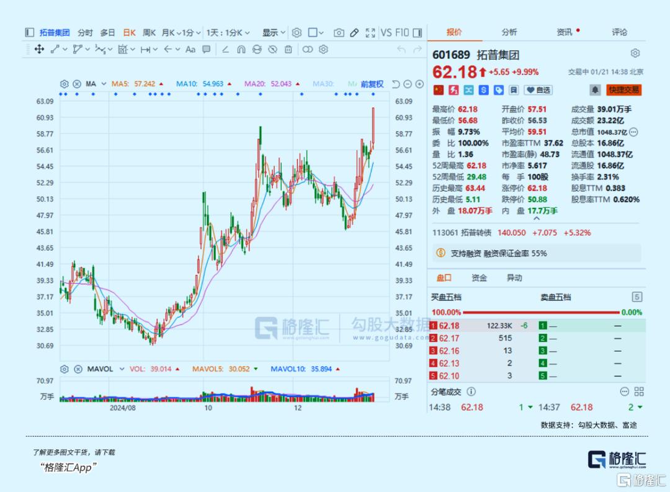Select the range measurement tool icon
Image resolution: width=670 pixels, height=492 pixels.
click(x=145, y=50)
